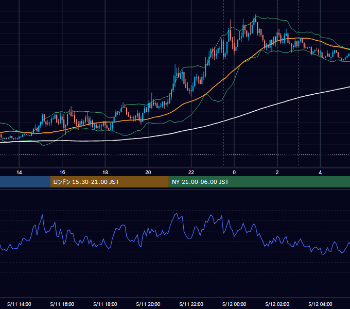Click hour label 16 on price chart axis
This screenshot has width=350, height=309.
click(62, 173)
